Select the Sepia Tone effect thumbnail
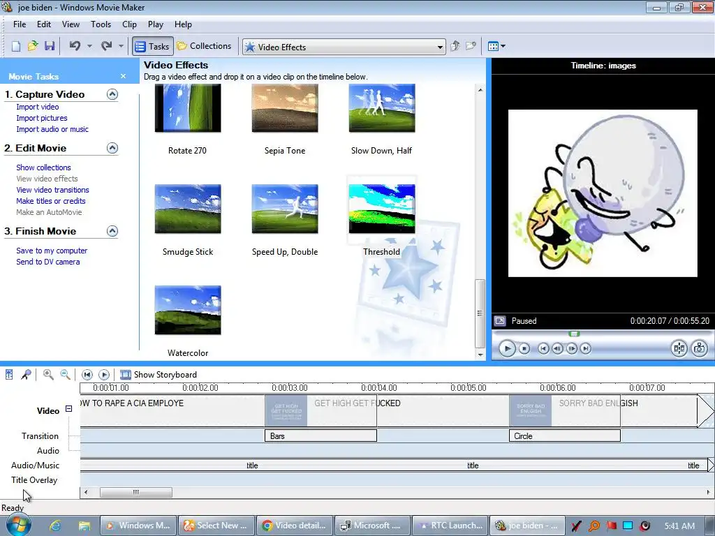Viewport: 715px width, 536px height. point(285,108)
